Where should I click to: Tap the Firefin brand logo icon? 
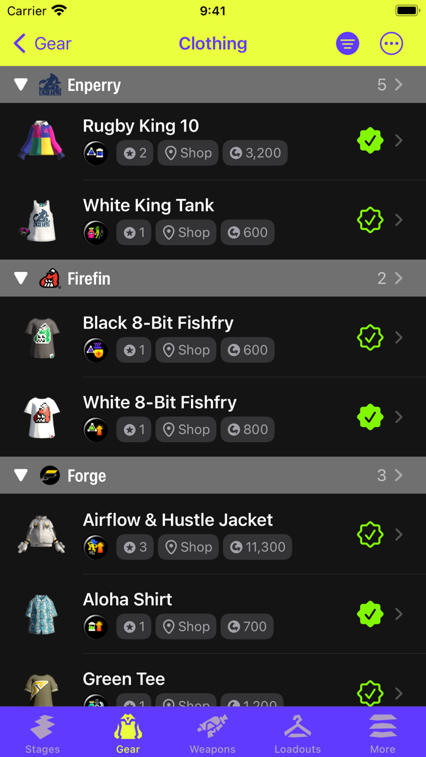coord(50,278)
